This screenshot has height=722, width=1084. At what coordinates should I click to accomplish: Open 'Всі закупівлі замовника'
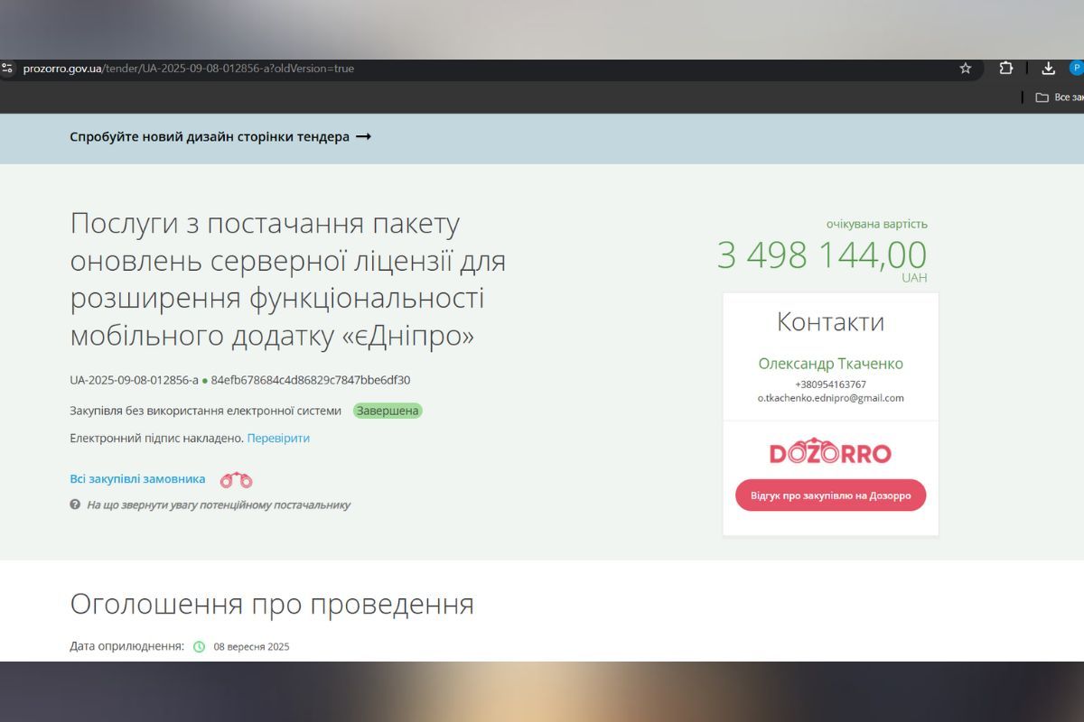tap(136, 479)
